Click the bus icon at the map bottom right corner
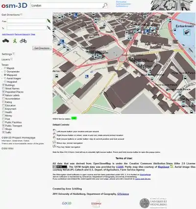Image resolution: width=196 pixels, height=209 pixels. pos(191,112)
